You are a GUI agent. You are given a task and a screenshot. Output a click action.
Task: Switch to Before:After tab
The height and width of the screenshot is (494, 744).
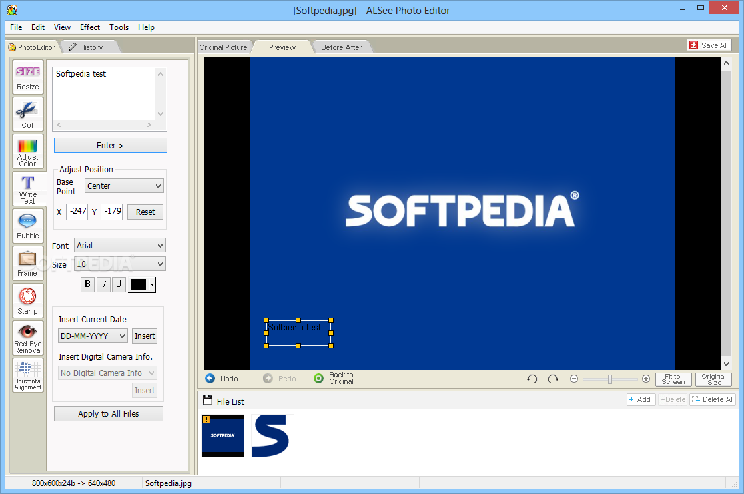pos(341,47)
